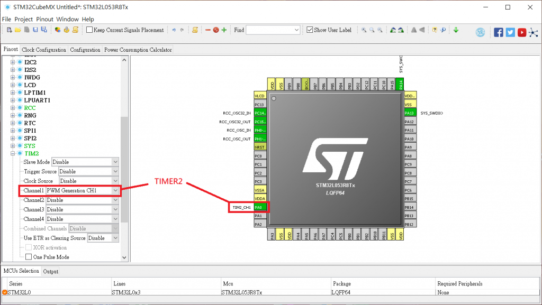Click the red circle toolbar icon
The height and width of the screenshot is (305, 542).
pos(216,30)
